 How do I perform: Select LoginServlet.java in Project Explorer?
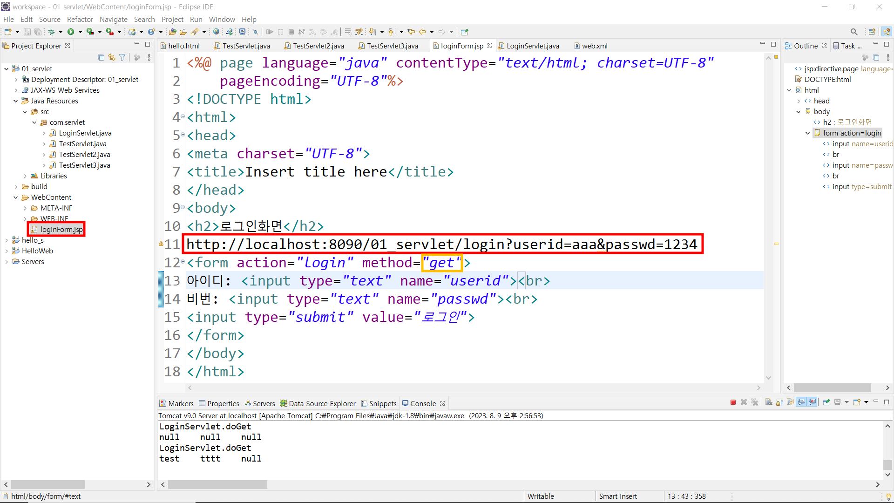pos(85,133)
